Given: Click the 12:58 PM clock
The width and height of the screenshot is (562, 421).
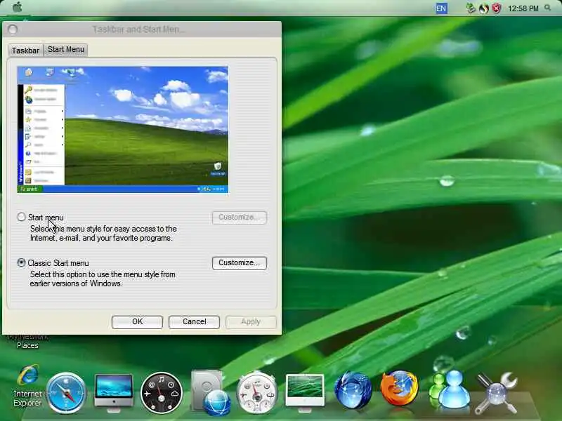Looking at the screenshot, I should click(523, 8).
